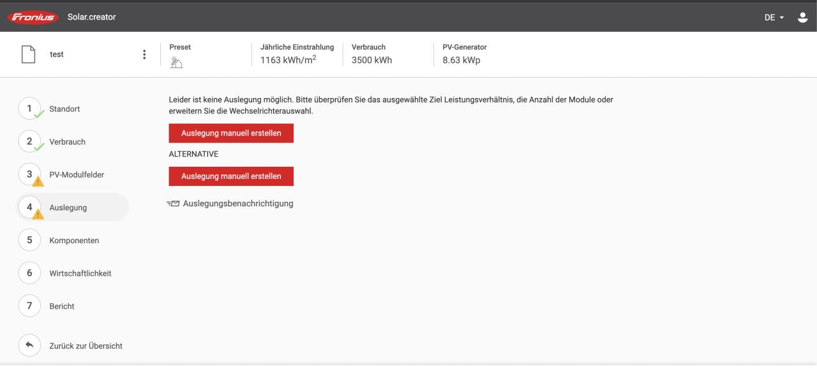Open the user account icon
This screenshot has width=817, height=368.
click(803, 17)
